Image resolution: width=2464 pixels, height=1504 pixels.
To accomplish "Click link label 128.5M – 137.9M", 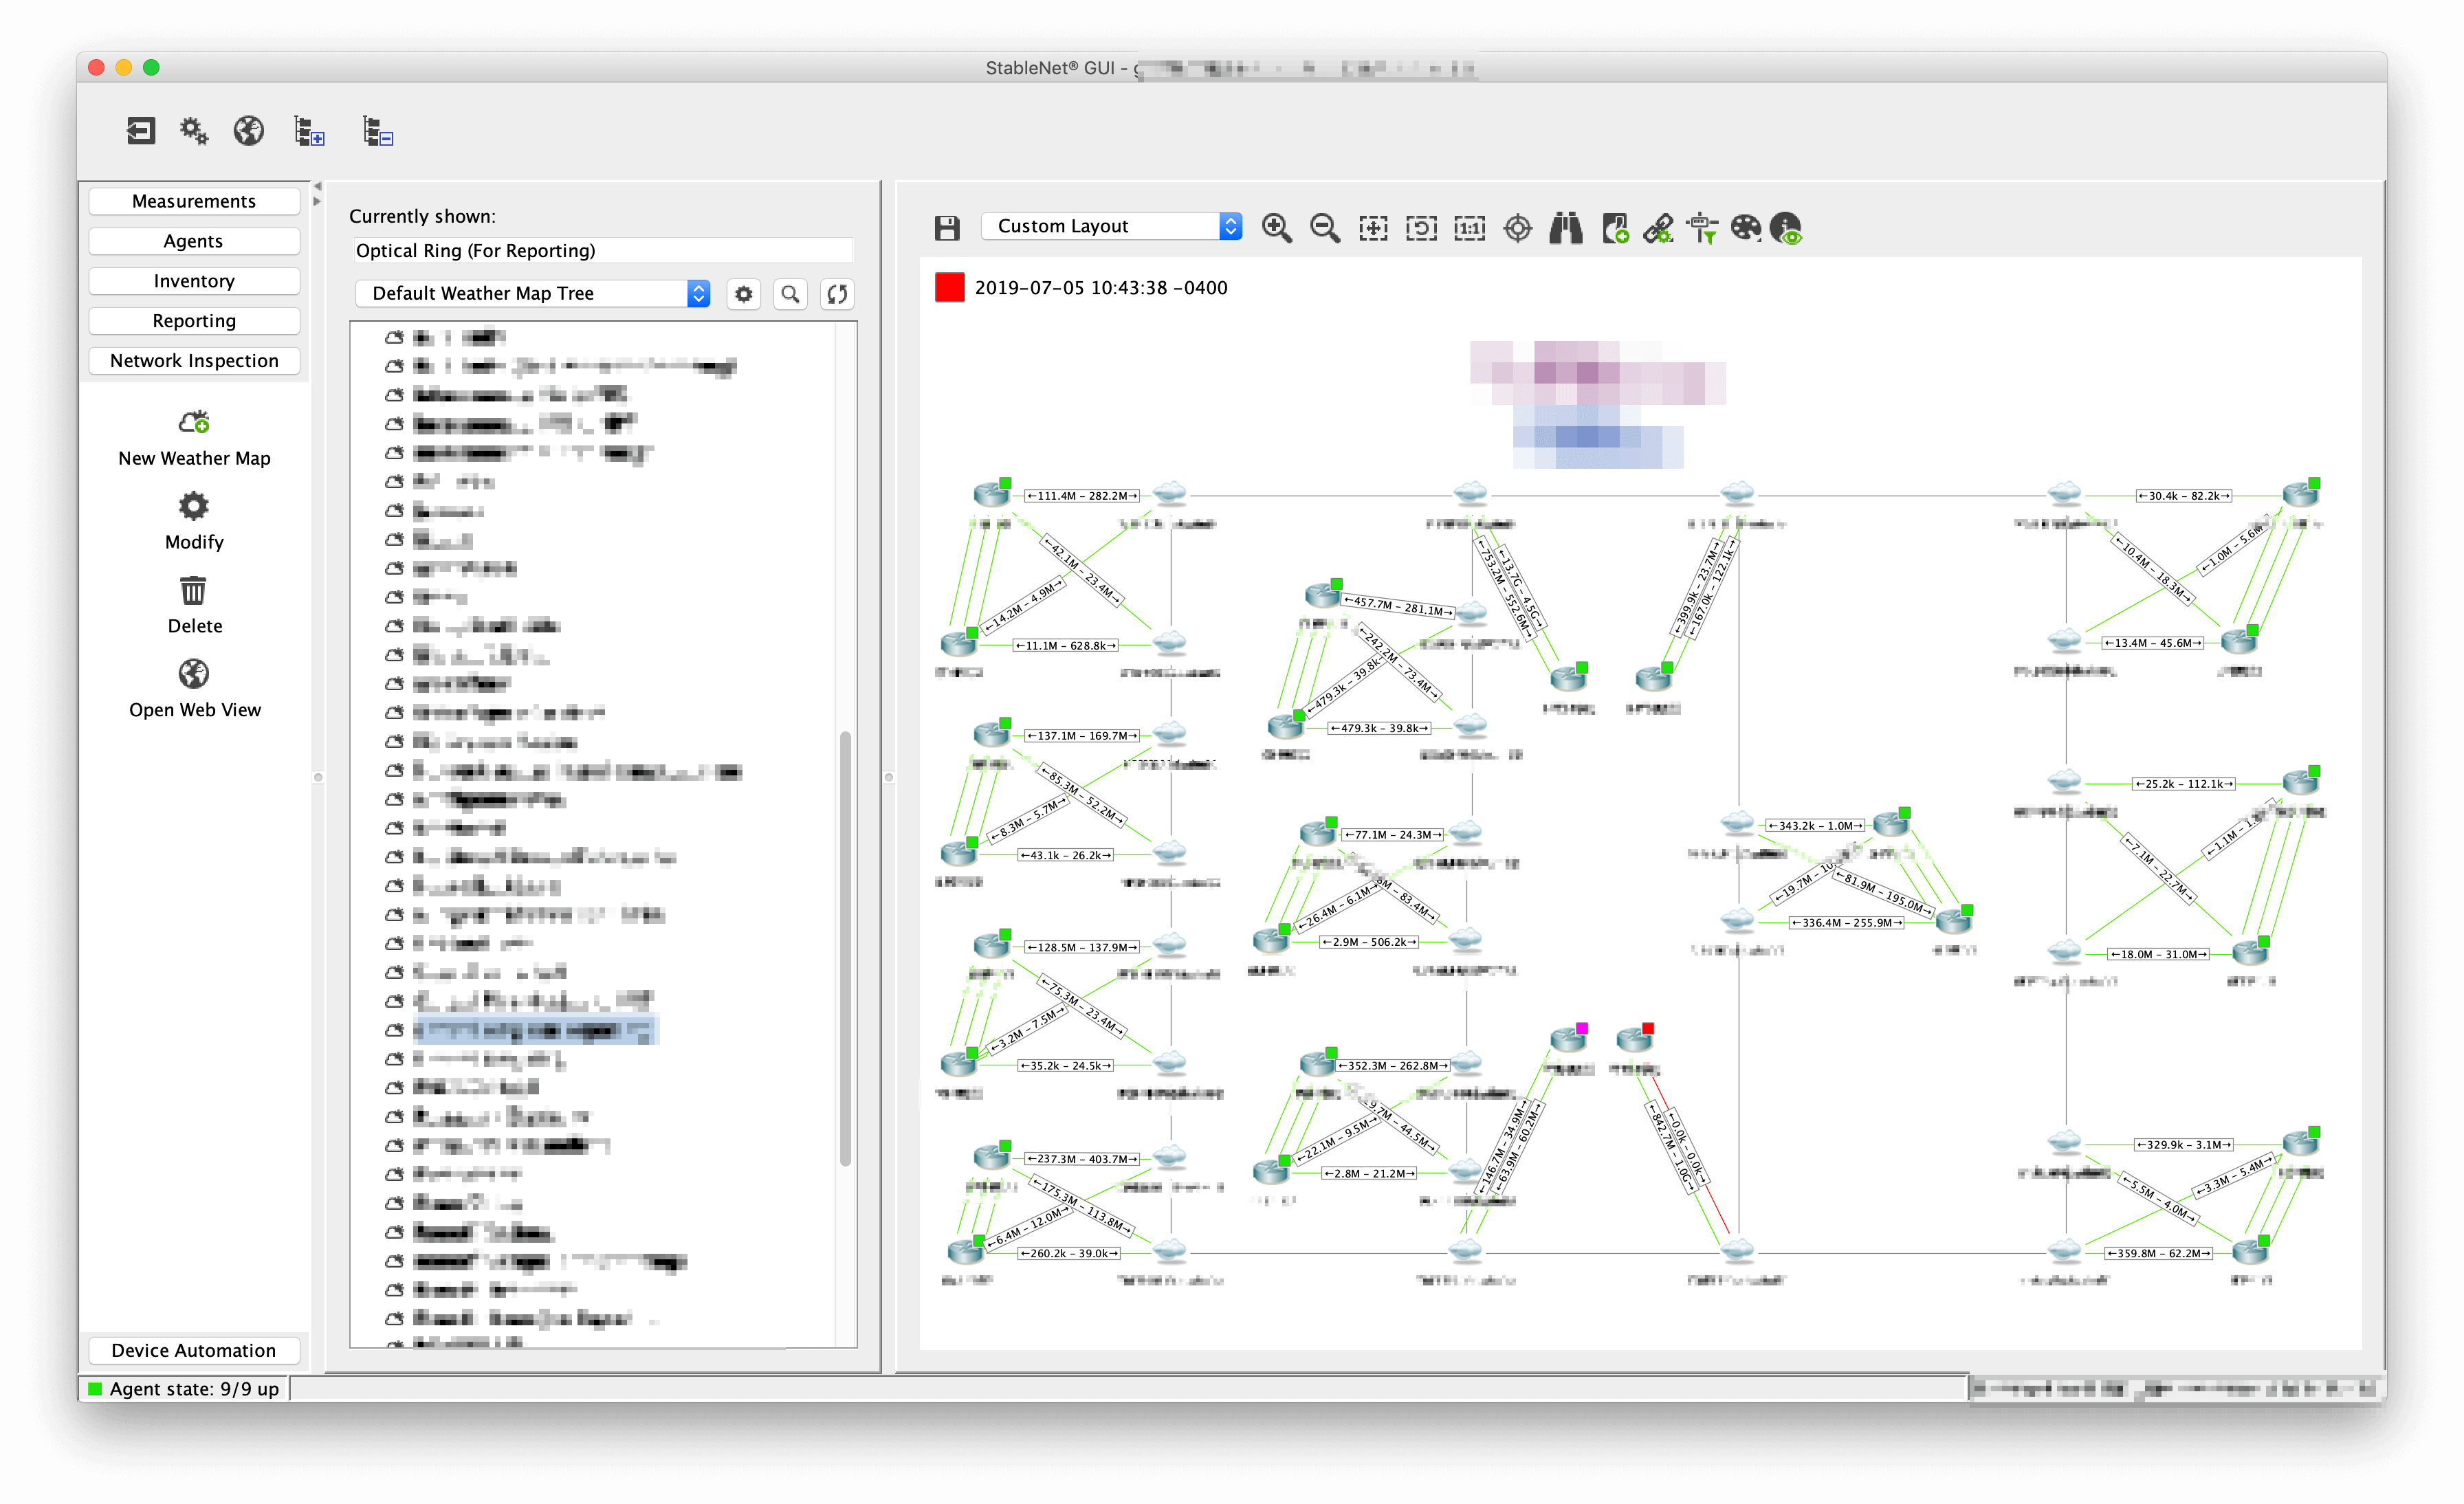I will tap(1082, 947).
